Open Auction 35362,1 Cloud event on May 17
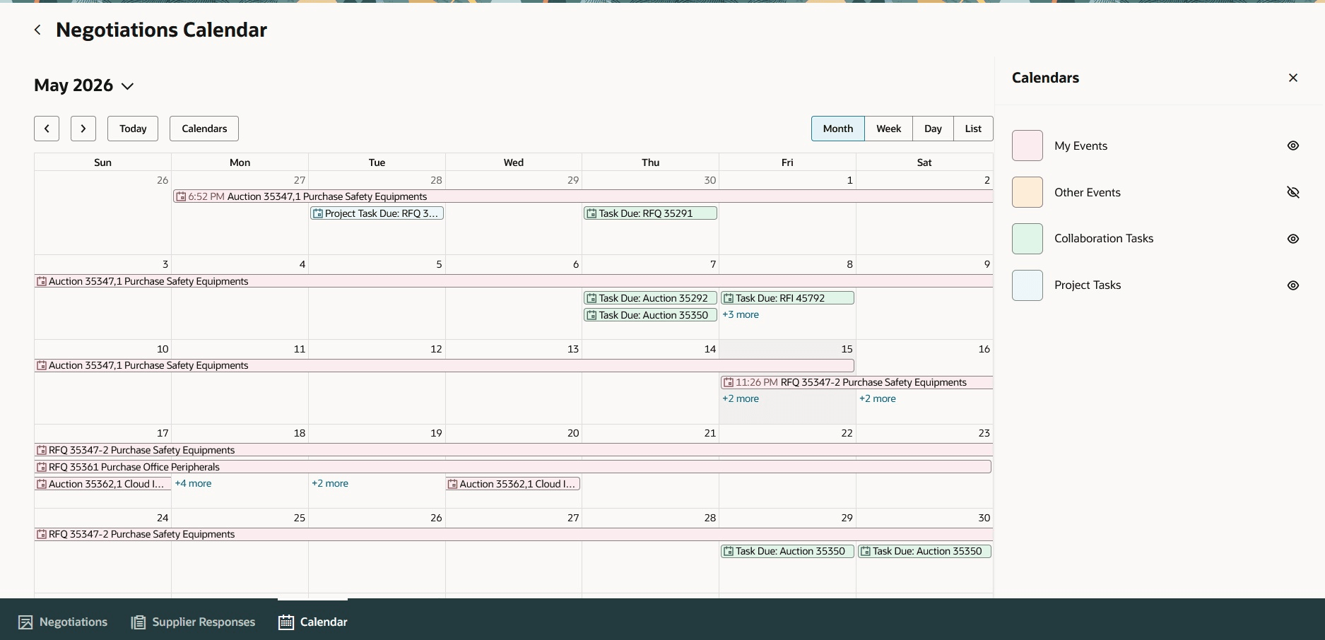The height and width of the screenshot is (640, 1325). tap(103, 484)
